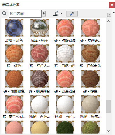Choose the pink sphere in bottom row

tap(14, 127)
